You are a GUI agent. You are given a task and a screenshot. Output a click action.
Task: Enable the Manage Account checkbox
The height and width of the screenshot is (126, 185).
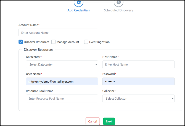click(x=53, y=42)
